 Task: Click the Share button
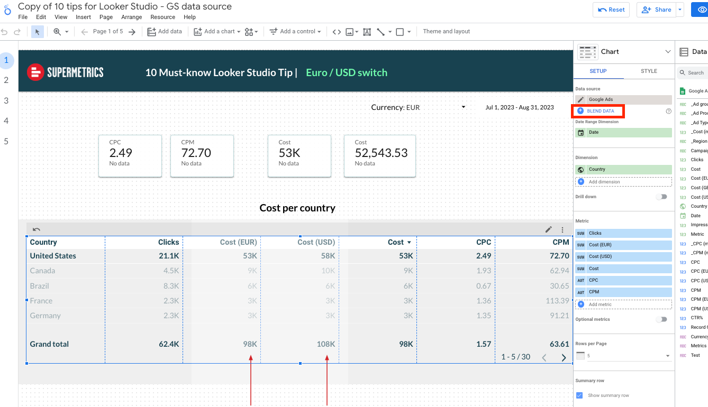[x=656, y=10]
